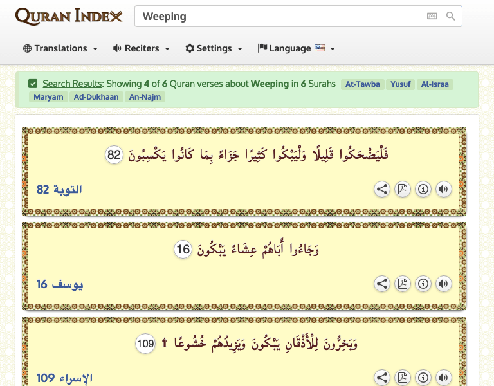Show info for At-Tawba verse 82

click(423, 189)
